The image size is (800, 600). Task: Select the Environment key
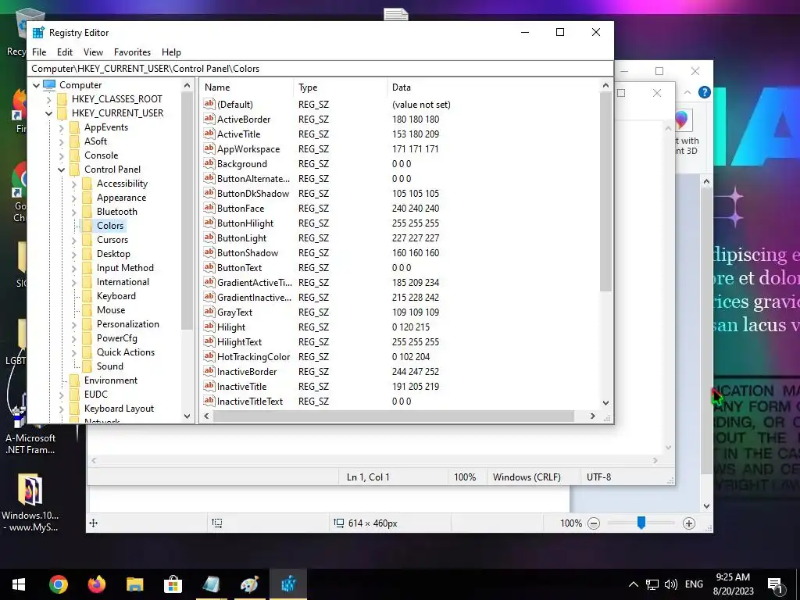point(111,380)
